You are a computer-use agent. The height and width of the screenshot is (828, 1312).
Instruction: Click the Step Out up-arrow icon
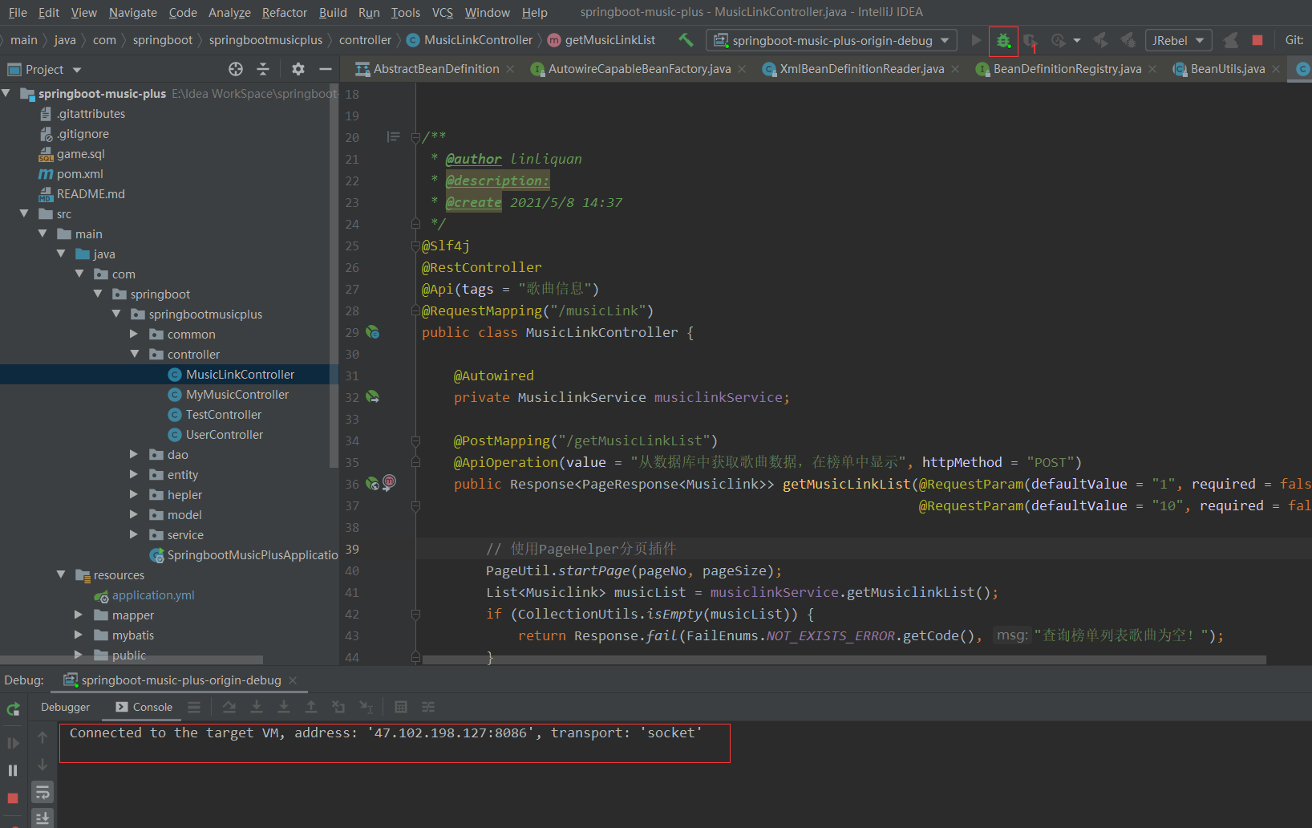(311, 707)
